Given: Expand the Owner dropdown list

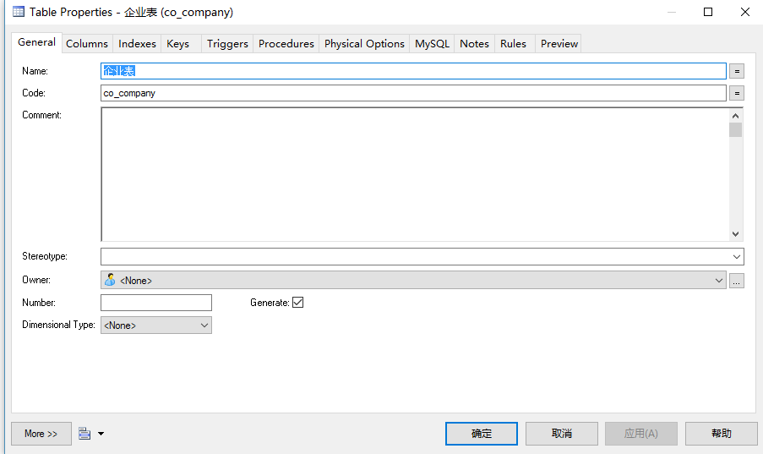Looking at the screenshot, I should pyautogui.click(x=719, y=281).
